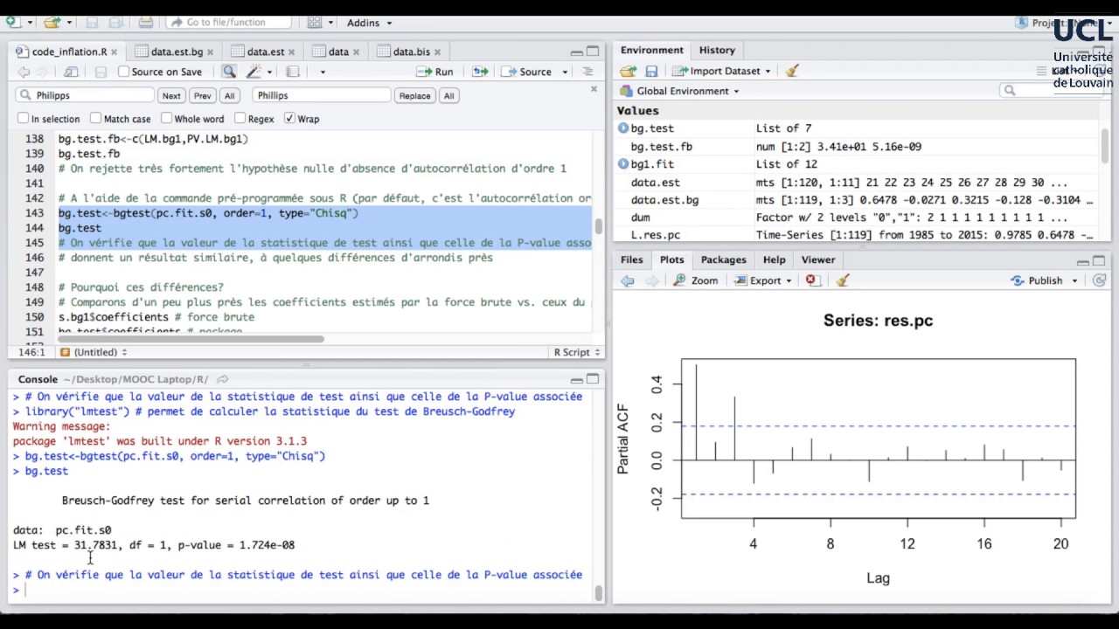The image size is (1119, 629).
Task: Refresh current plot icon
Action: coord(1099,280)
